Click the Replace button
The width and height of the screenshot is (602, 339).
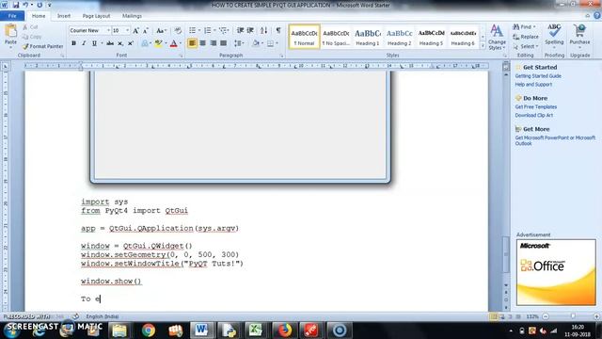click(x=526, y=37)
